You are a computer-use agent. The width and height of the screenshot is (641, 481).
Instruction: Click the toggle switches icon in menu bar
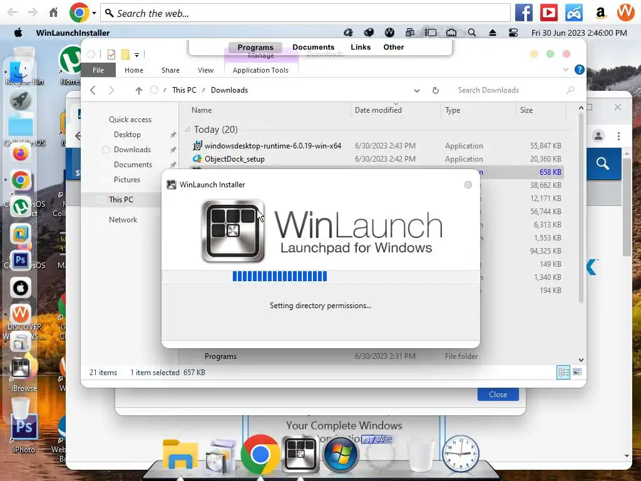tap(513, 33)
